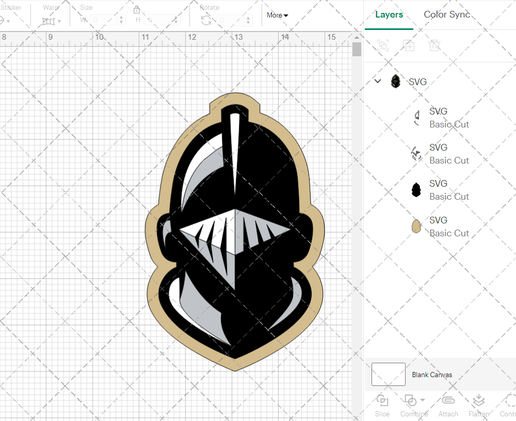
Task: Switch to the Layers tab
Action: pyautogui.click(x=389, y=15)
